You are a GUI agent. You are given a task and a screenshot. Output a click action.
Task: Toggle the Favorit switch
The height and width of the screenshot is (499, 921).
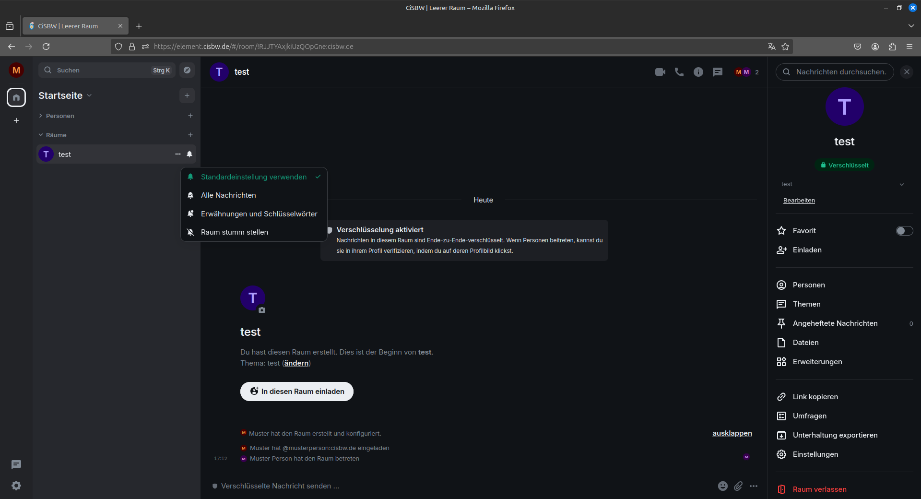[x=904, y=231]
